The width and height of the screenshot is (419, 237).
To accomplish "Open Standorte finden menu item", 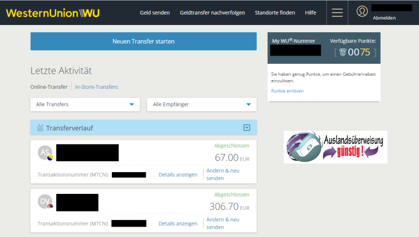I will click(x=275, y=13).
